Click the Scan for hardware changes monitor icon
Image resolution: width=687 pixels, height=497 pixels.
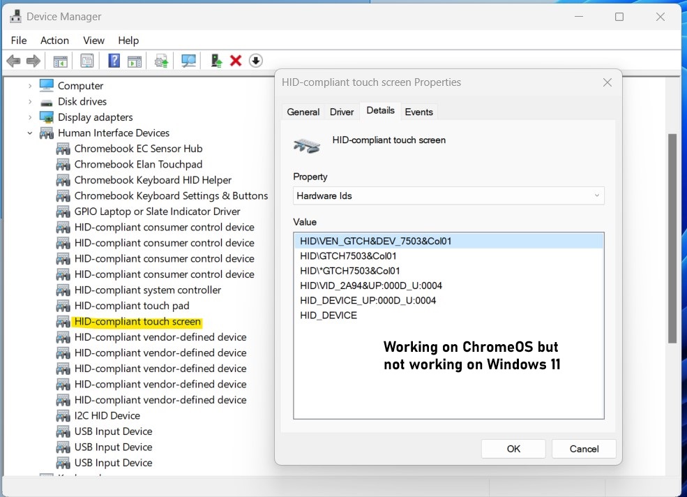click(188, 61)
